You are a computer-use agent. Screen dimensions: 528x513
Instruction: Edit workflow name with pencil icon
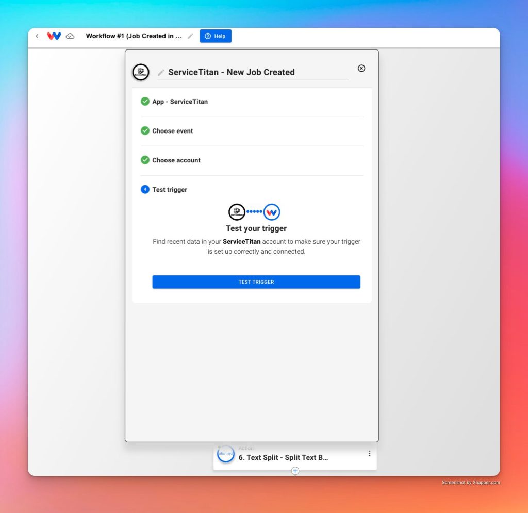click(190, 36)
